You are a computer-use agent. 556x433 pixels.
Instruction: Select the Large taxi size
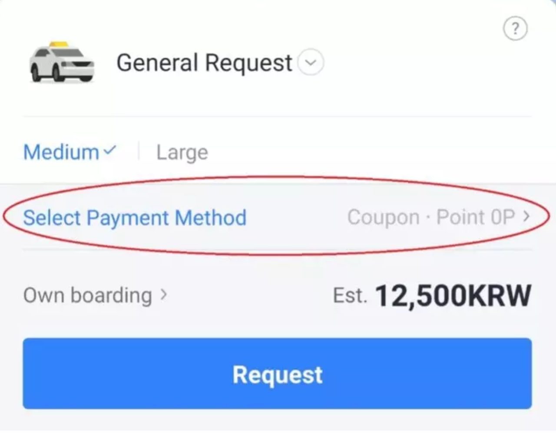click(x=182, y=153)
